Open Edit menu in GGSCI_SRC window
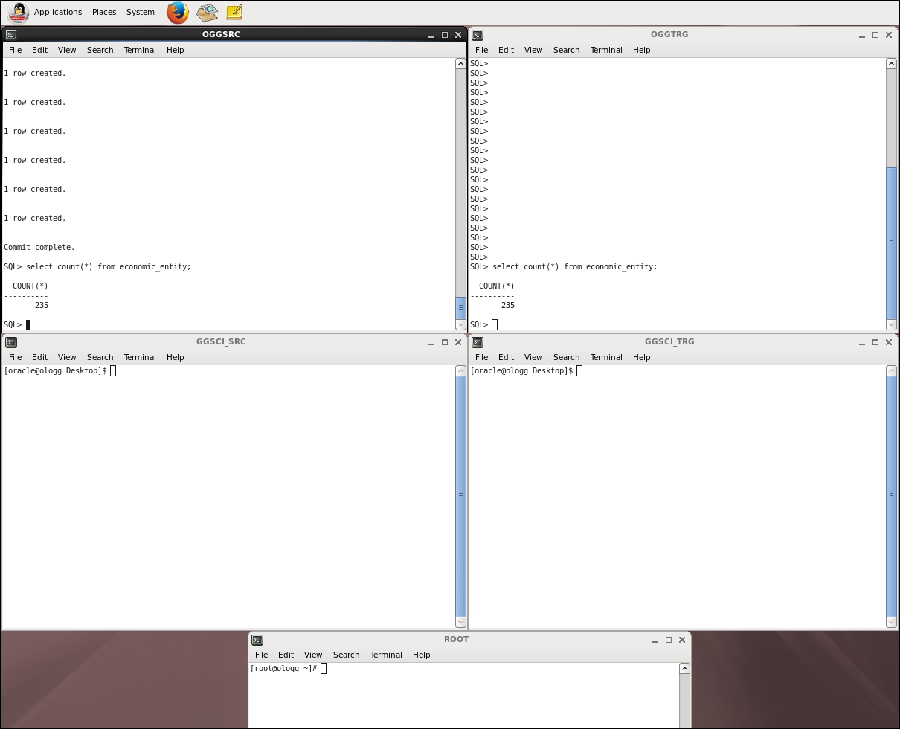The width and height of the screenshot is (900, 729). point(39,357)
